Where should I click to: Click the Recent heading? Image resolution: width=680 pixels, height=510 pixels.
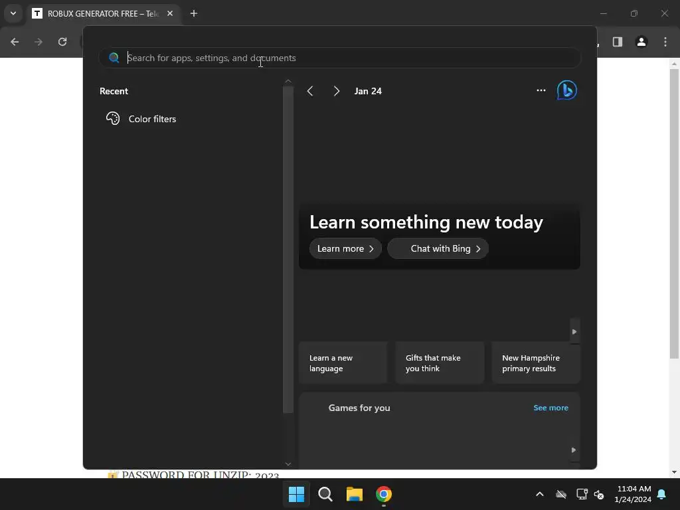[x=114, y=91]
